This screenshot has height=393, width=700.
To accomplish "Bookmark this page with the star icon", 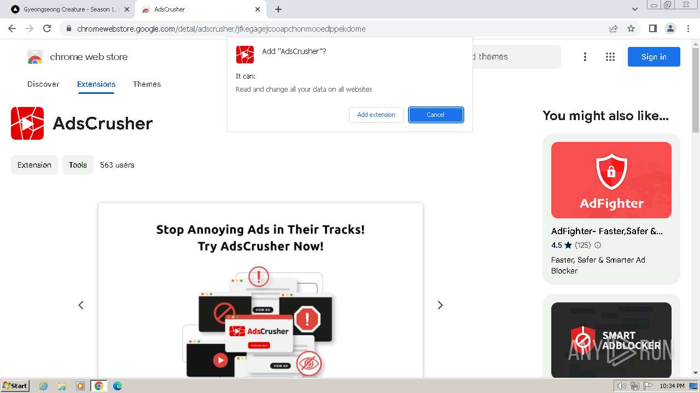I will point(631,28).
